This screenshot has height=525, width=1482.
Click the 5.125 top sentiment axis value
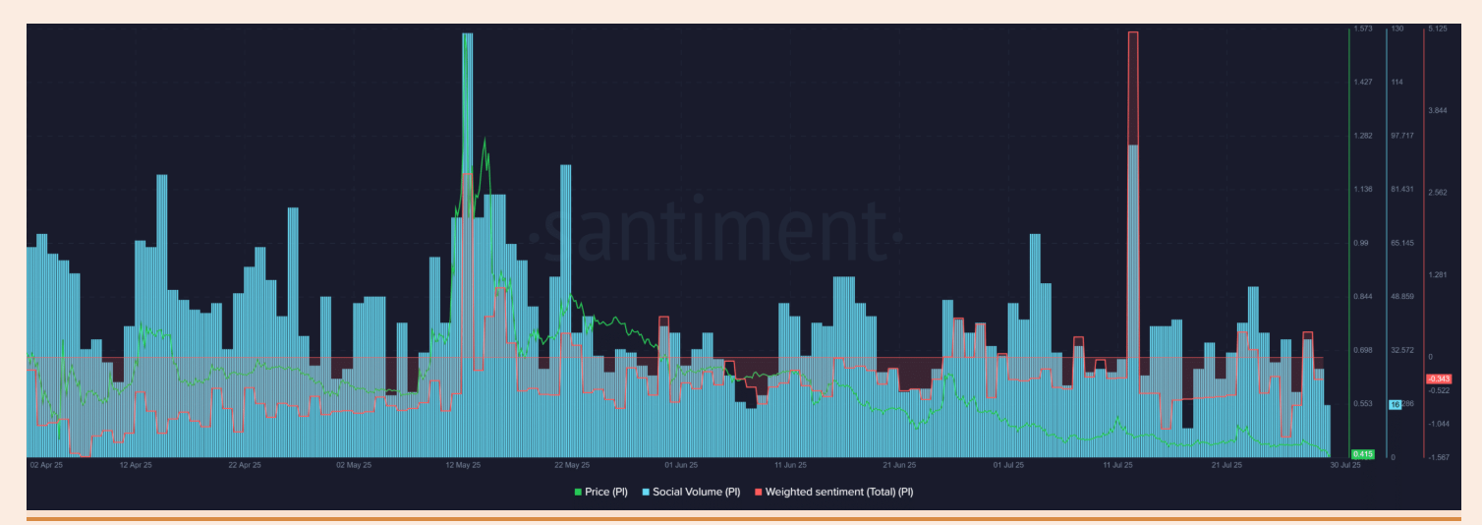click(1438, 29)
